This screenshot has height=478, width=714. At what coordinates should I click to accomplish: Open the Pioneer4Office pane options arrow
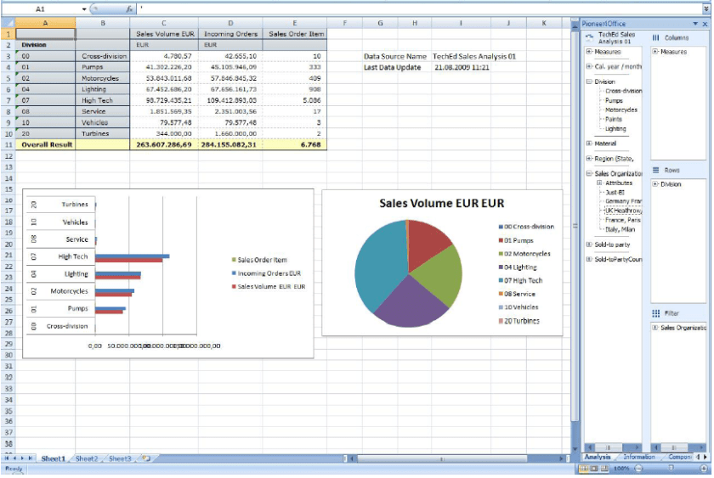pos(695,24)
